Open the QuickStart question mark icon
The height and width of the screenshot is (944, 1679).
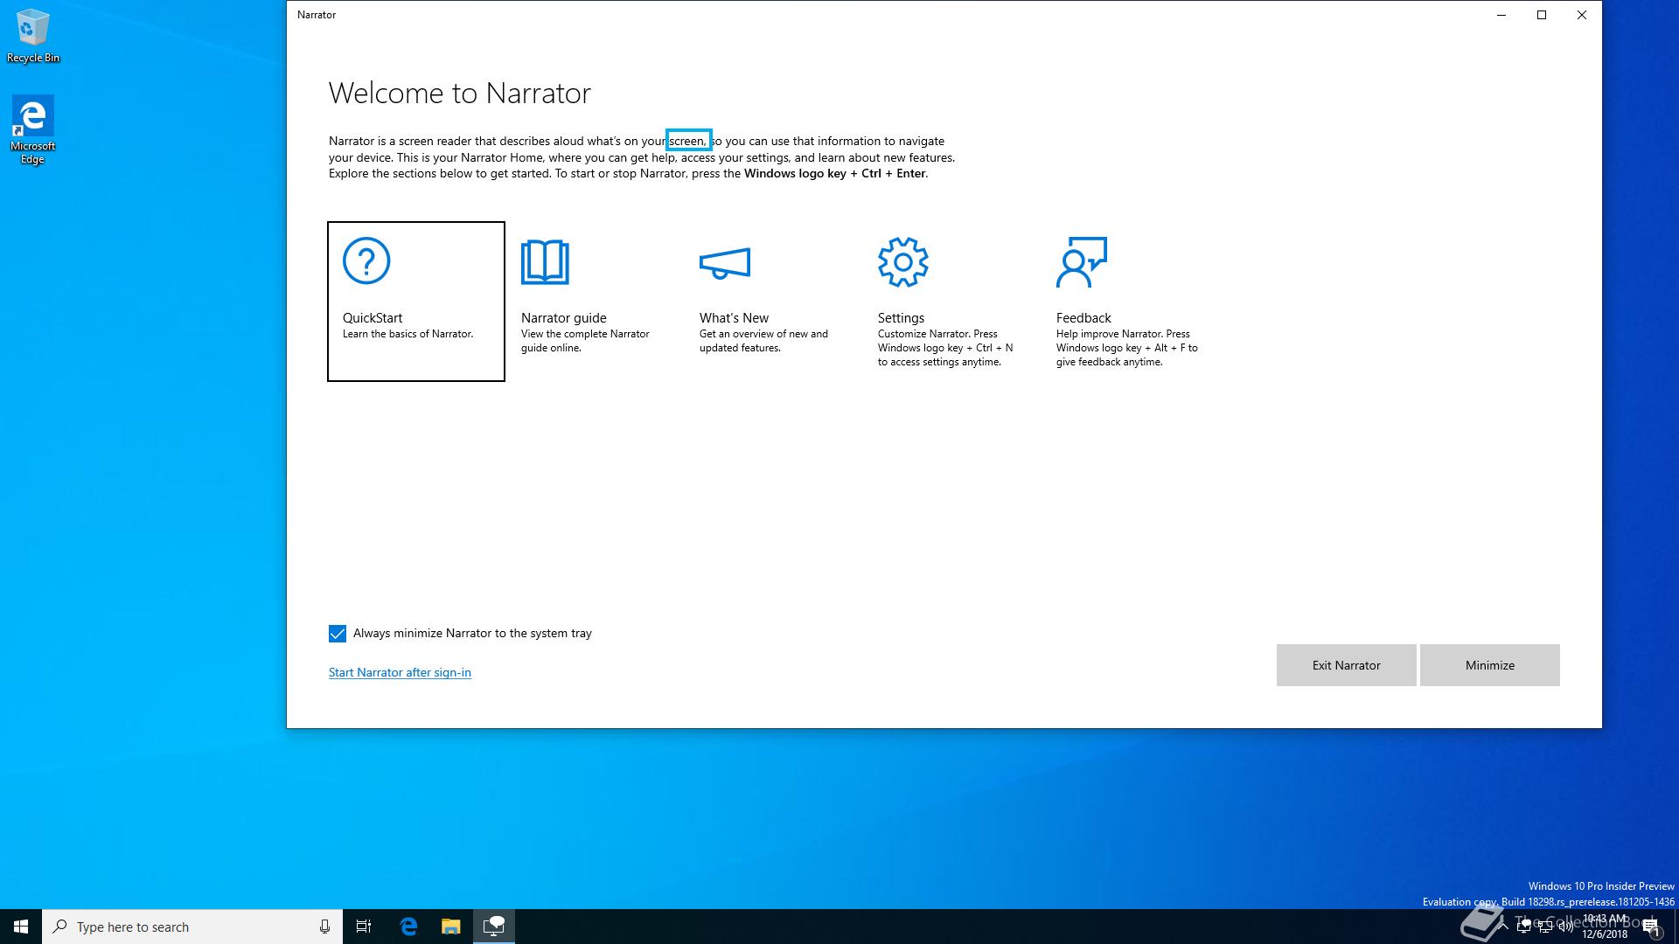pyautogui.click(x=366, y=260)
